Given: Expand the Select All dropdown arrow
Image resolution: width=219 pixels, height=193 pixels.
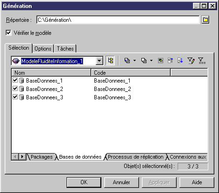Looking at the screenshot, I should pos(134,60).
